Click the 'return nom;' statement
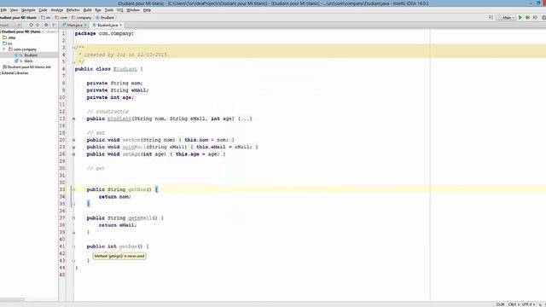 click(115, 197)
